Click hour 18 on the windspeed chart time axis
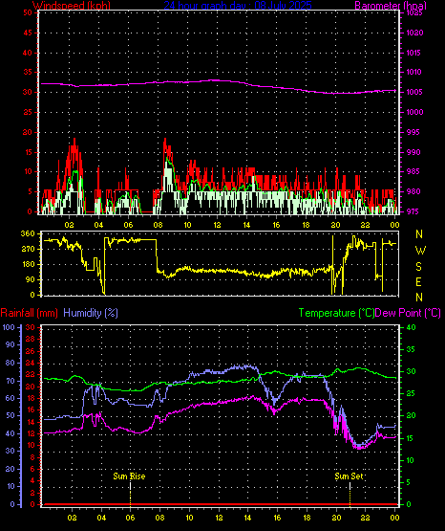Image resolution: width=445 pixels, height=531 pixels. pyautogui.click(x=306, y=225)
